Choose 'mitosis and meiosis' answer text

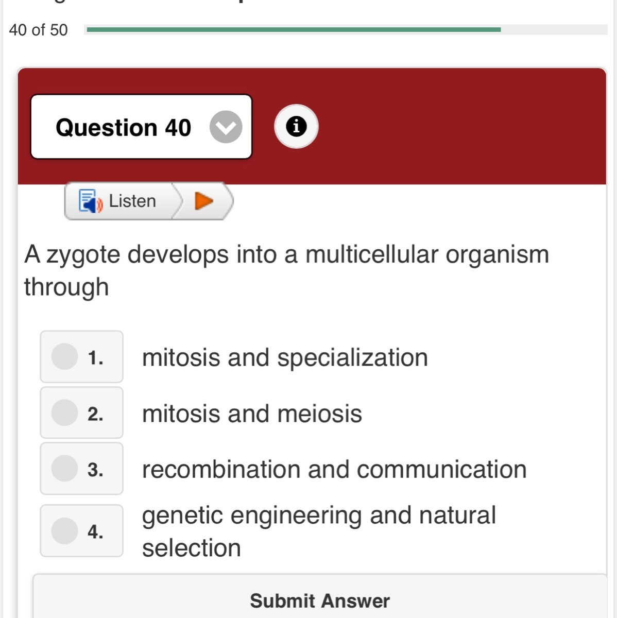click(252, 414)
